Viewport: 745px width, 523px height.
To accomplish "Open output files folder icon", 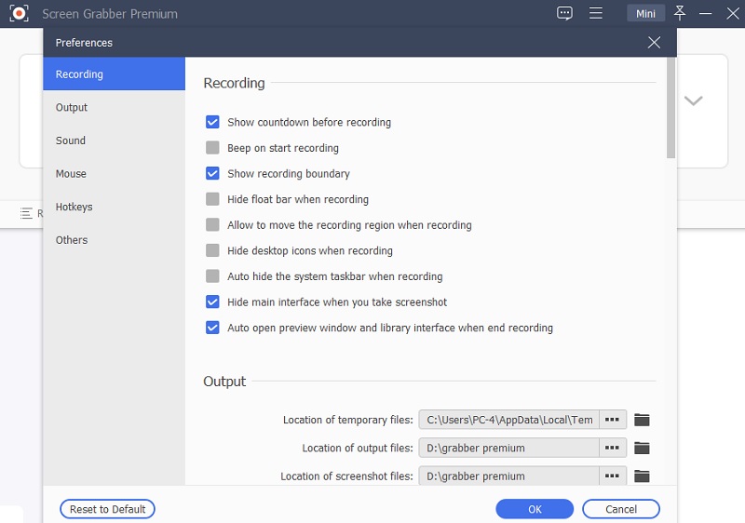I will pyautogui.click(x=642, y=448).
